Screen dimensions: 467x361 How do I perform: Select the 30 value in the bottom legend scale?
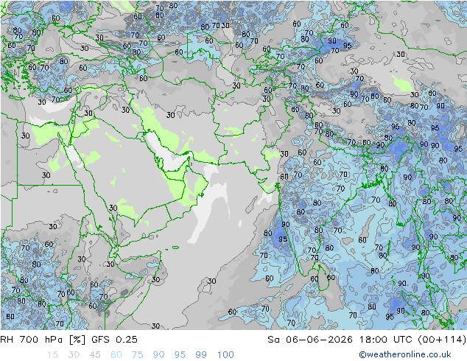[74, 355]
